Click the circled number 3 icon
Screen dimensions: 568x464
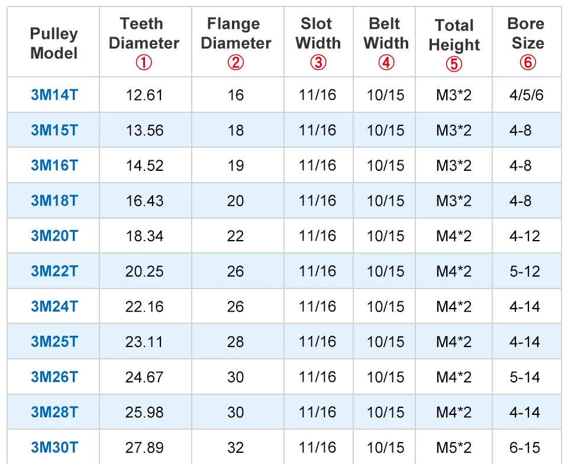(x=318, y=63)
